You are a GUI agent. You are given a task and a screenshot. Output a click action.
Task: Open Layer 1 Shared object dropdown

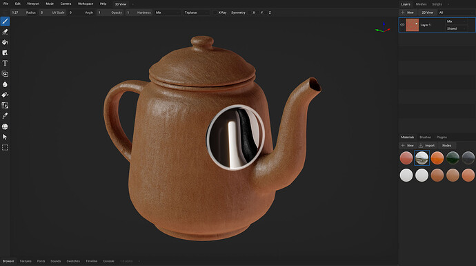pos(456,28)
